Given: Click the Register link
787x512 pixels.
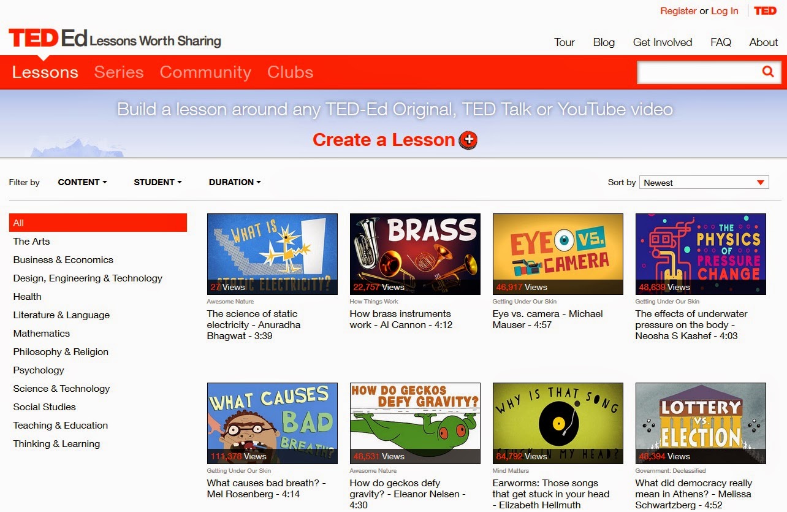Looking at the screenshot, I should pyautogui.click(x=679, y=10).
